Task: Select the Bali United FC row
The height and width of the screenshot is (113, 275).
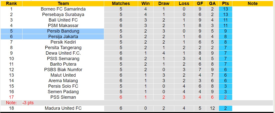Action: tap(63, 20)
